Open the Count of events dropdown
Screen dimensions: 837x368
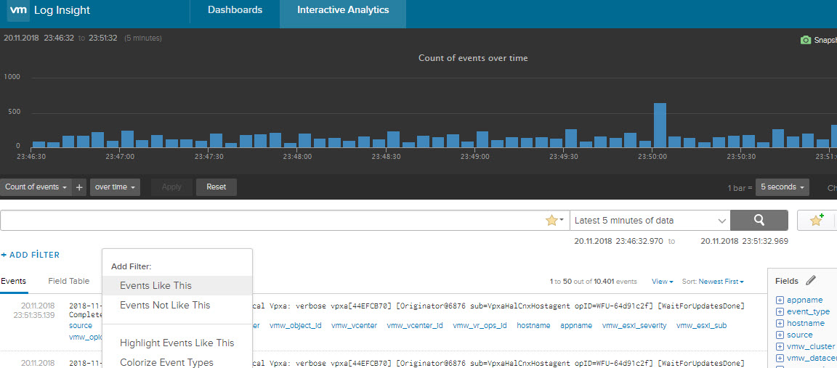tap(36, 187)
